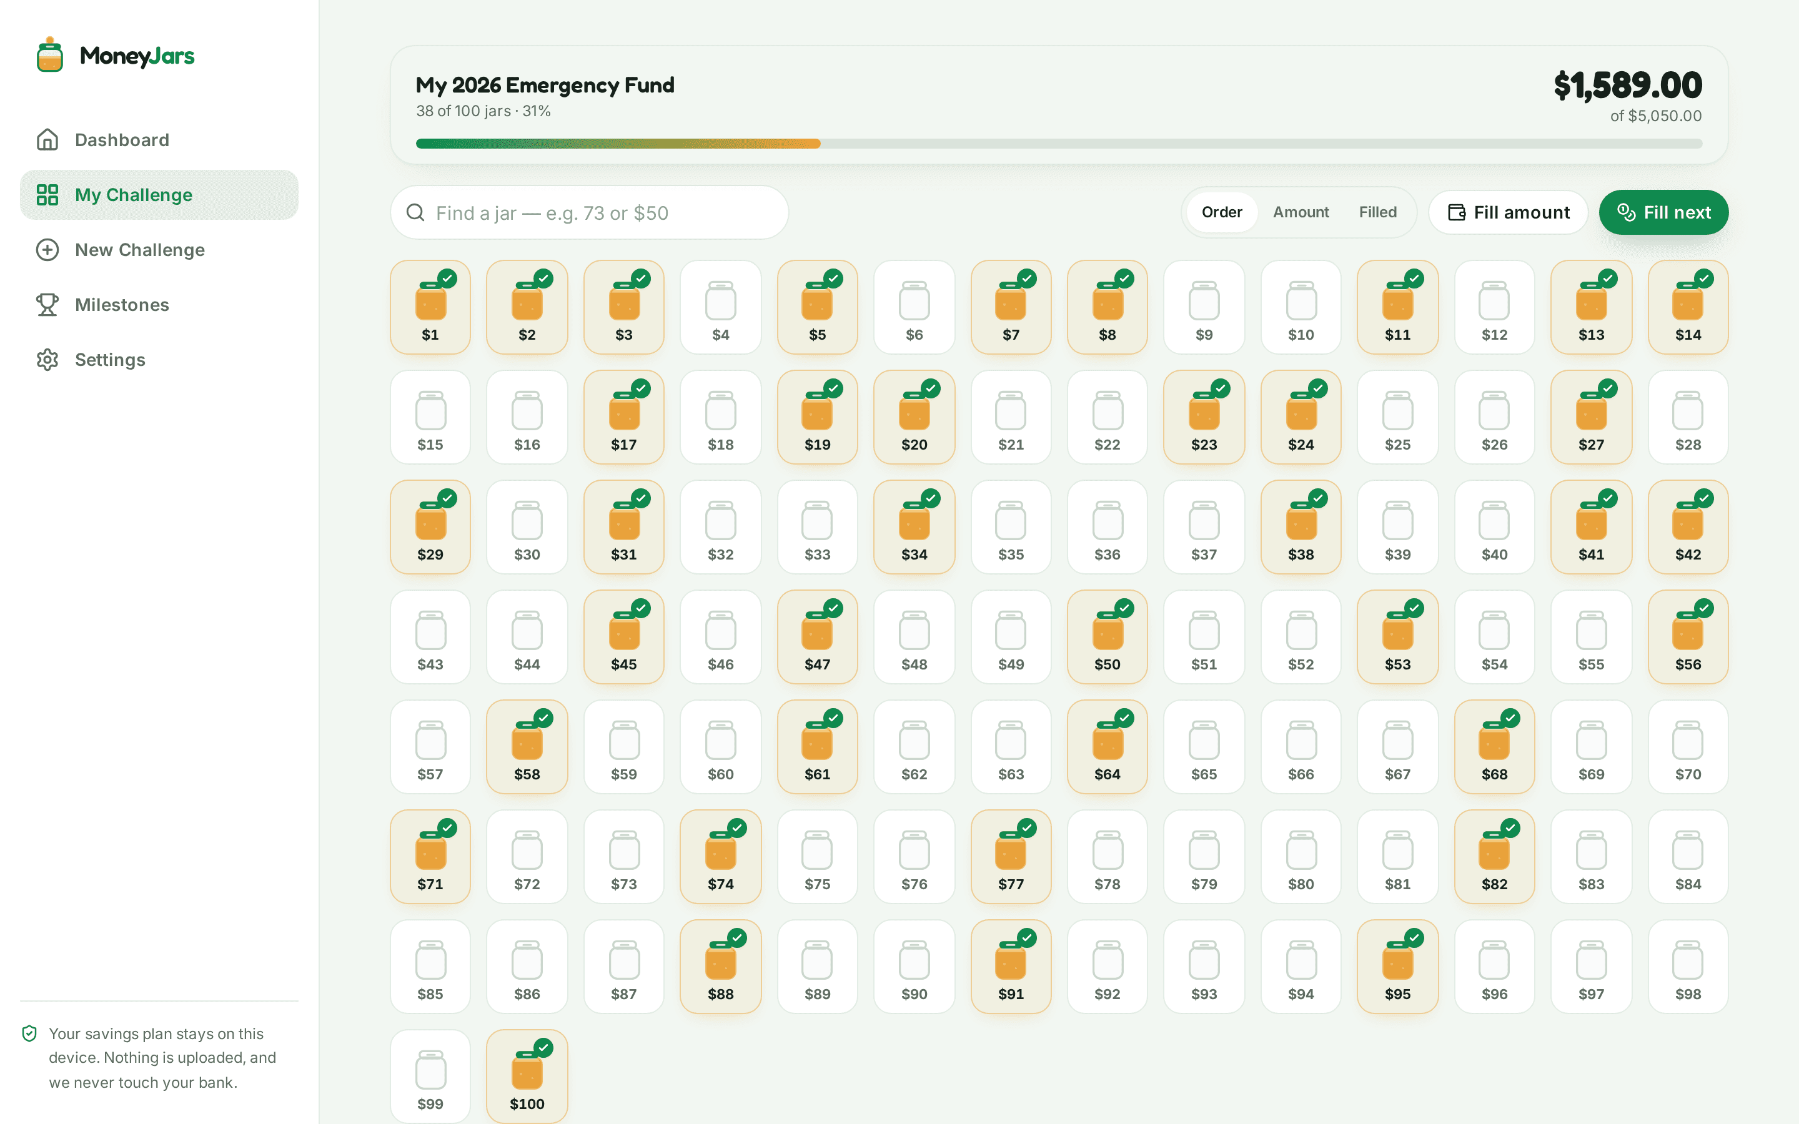
Task: Open the filled $1 jar
Action: pos(430,307)
